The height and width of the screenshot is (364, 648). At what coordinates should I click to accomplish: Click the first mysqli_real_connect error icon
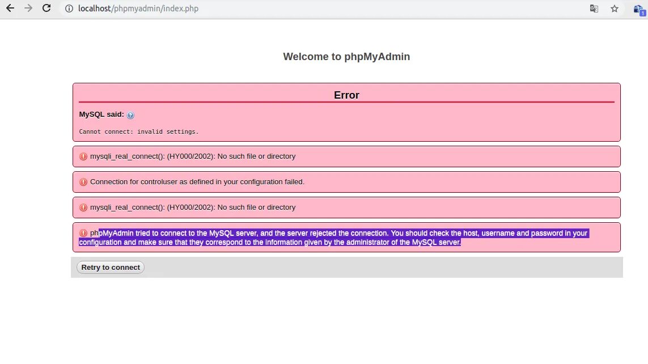click(83, 156)
